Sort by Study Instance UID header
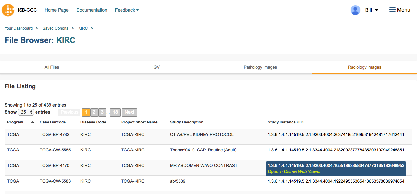The height and width of the screenshot is (194, 417). pyautogui.click(x=286, y=122)
